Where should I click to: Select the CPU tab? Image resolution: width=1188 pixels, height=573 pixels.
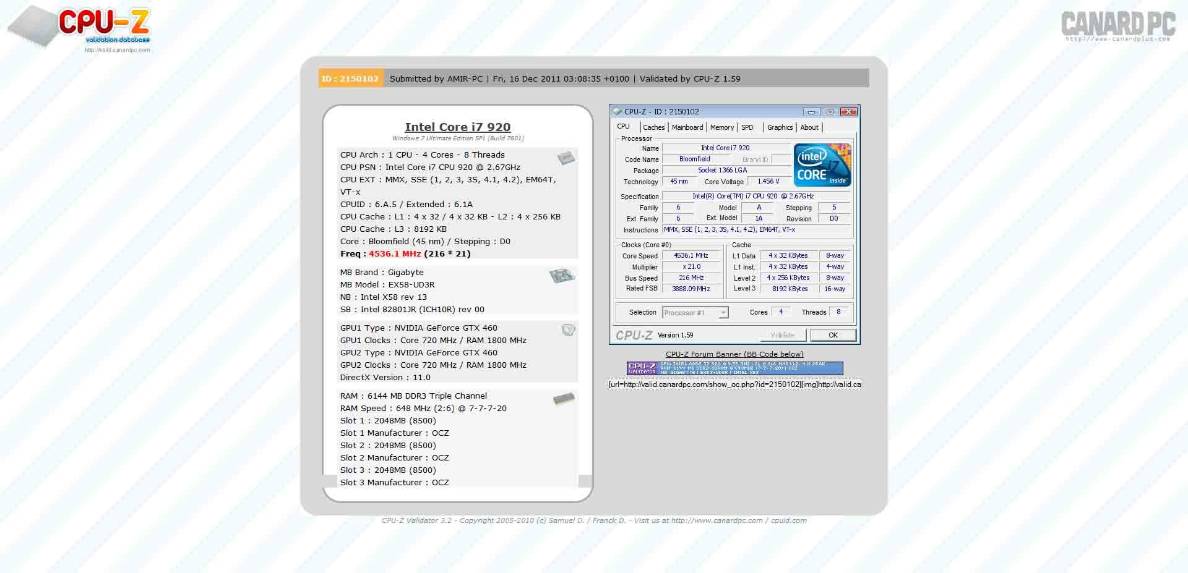pyautogui.click(x=623, y=127)
